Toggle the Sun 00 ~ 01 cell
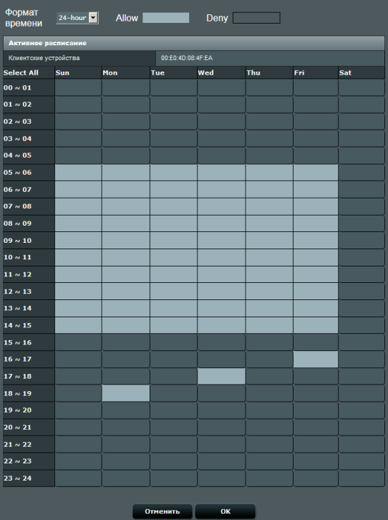The image size is (388, 520). click(x=78, y=87)
